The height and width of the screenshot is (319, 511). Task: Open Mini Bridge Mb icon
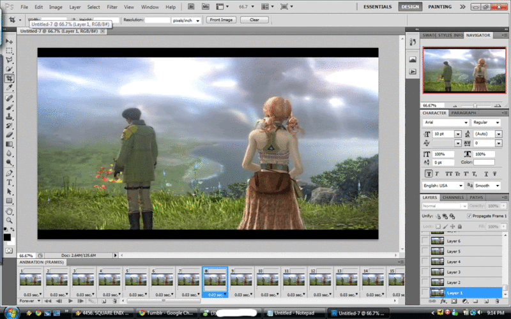click(x=205, y=6)
